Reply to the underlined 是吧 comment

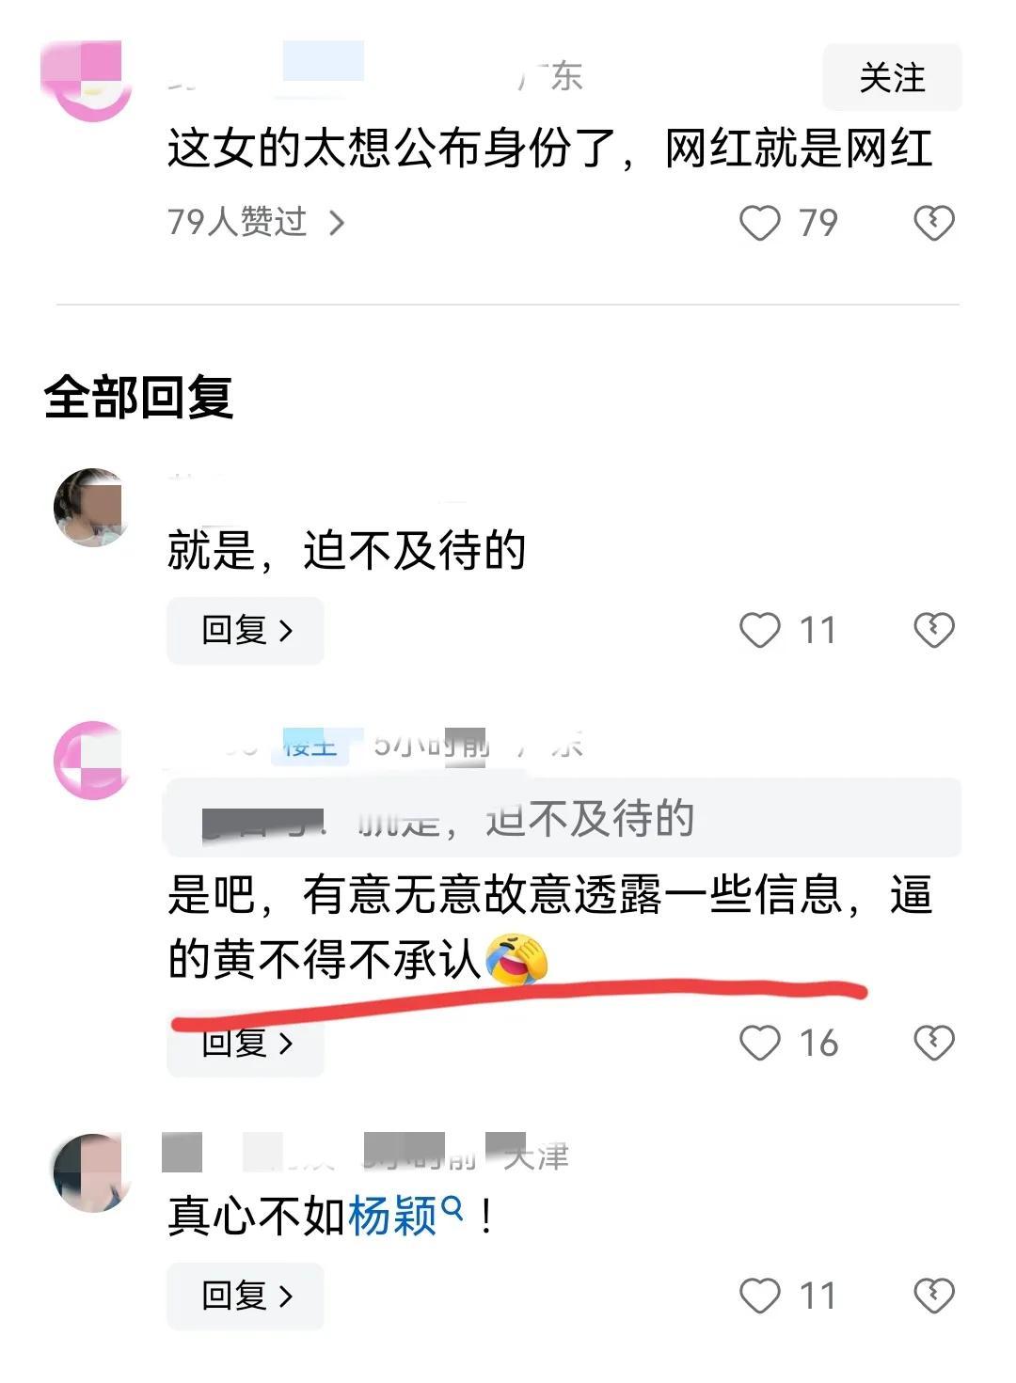pyautogui.click(x=246, y=1044)
